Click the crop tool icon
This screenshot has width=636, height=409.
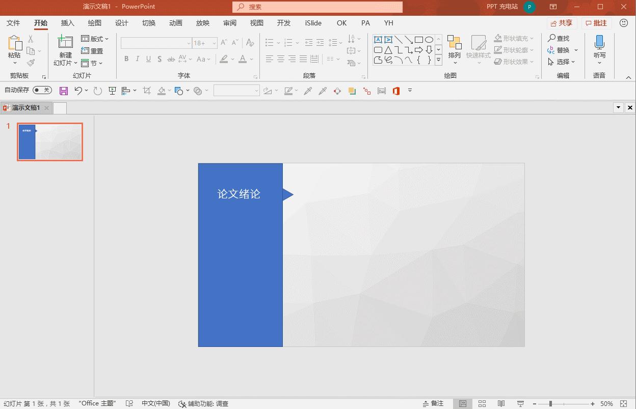tap(147, 91)
